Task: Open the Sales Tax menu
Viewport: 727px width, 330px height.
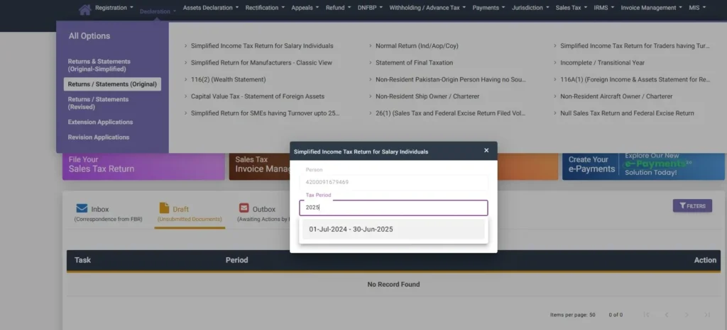Action: point(572,7)
